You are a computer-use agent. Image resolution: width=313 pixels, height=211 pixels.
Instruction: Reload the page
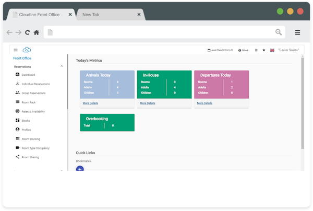click(x=27, y=32)
